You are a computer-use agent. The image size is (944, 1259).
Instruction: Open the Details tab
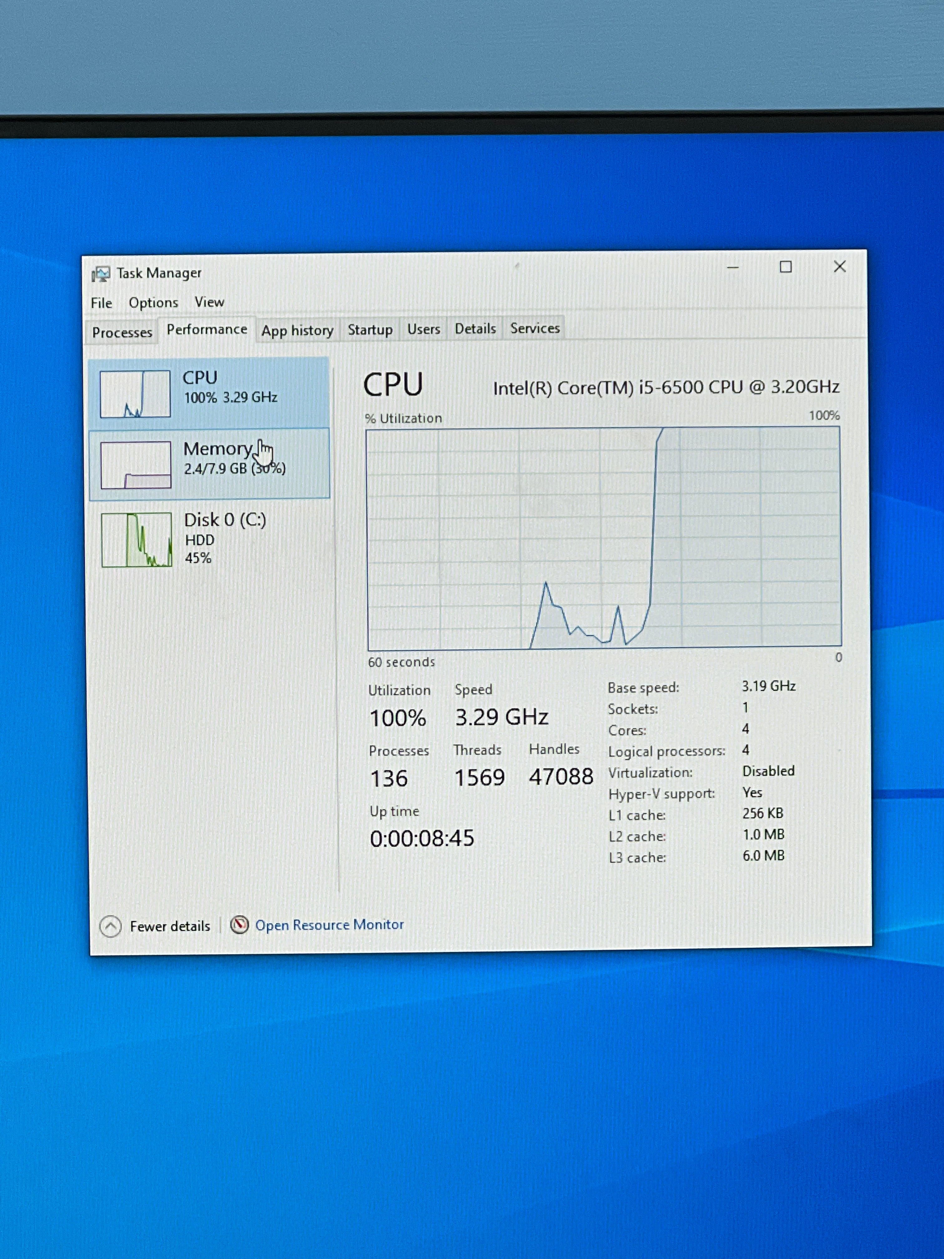(x=475, y=328)
